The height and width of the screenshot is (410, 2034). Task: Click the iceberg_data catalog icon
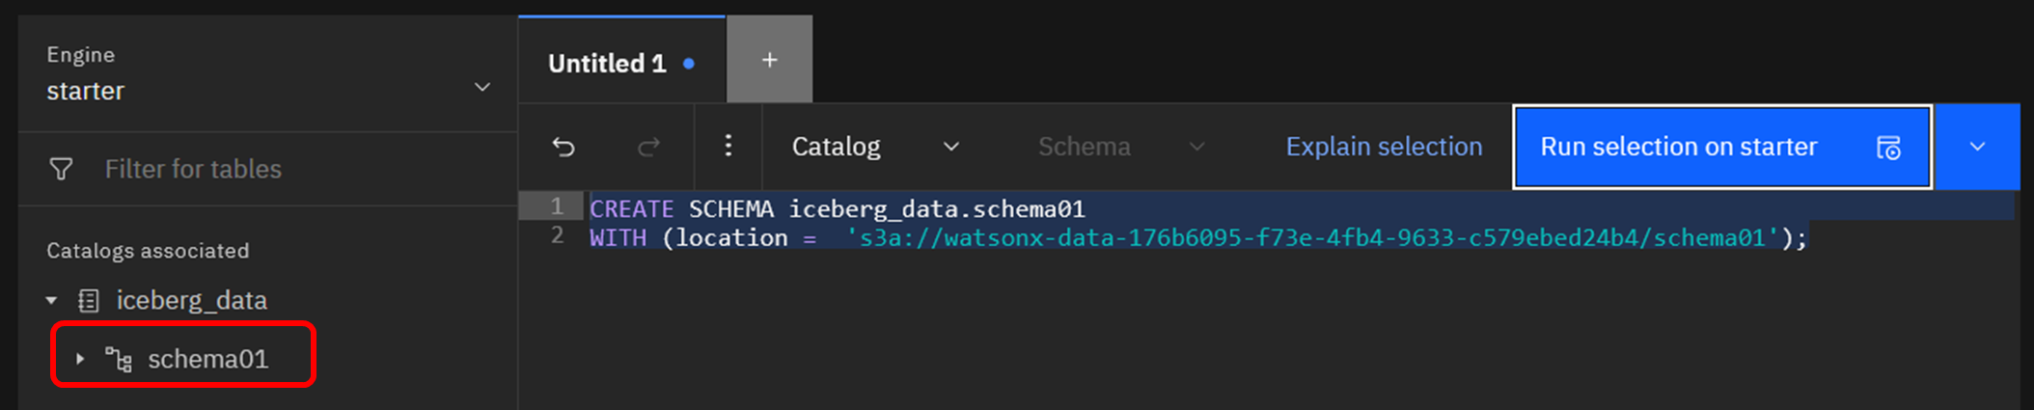pos(89,301)
